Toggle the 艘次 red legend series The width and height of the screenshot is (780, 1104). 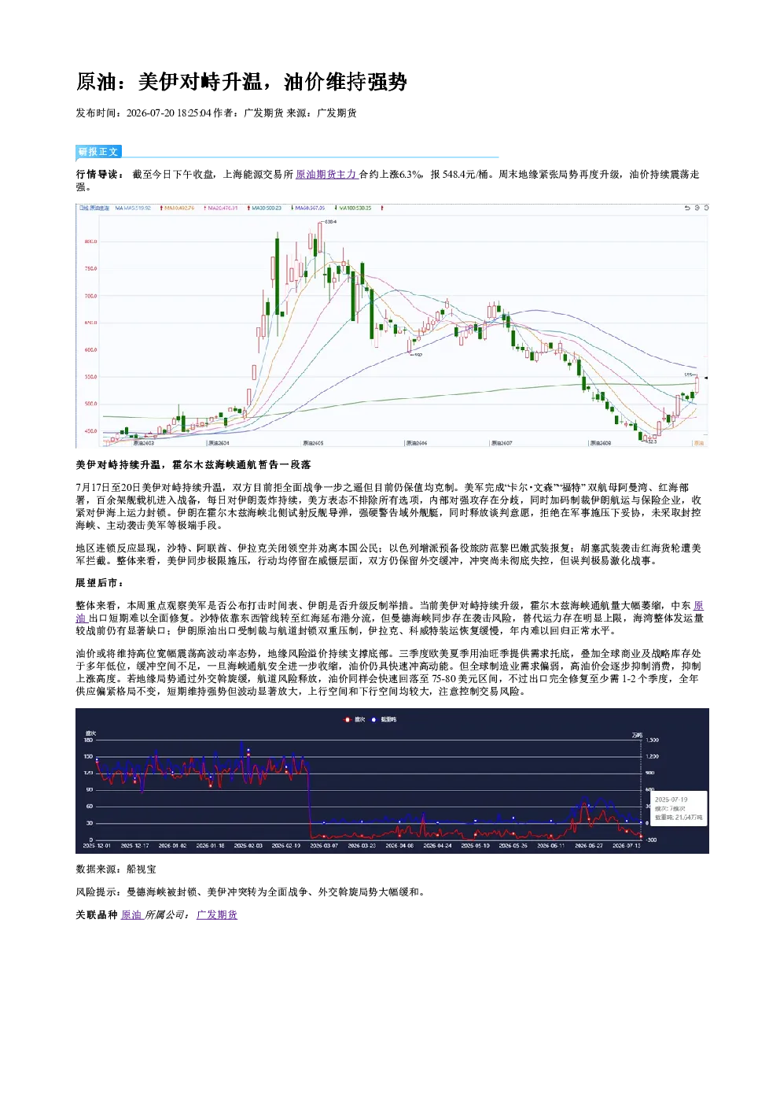tap(355, 719)
